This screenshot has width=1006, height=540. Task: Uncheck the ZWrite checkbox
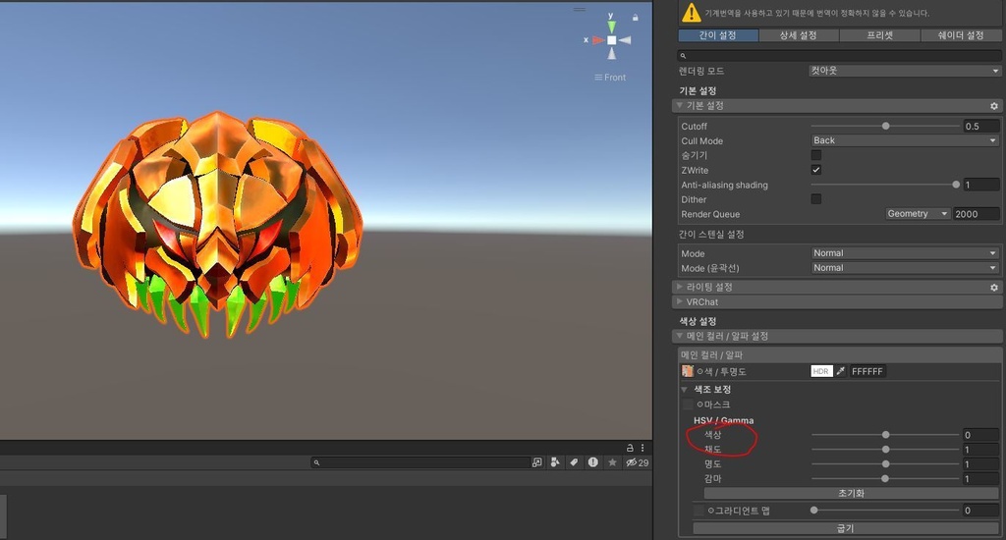click(x=816, y=170)
